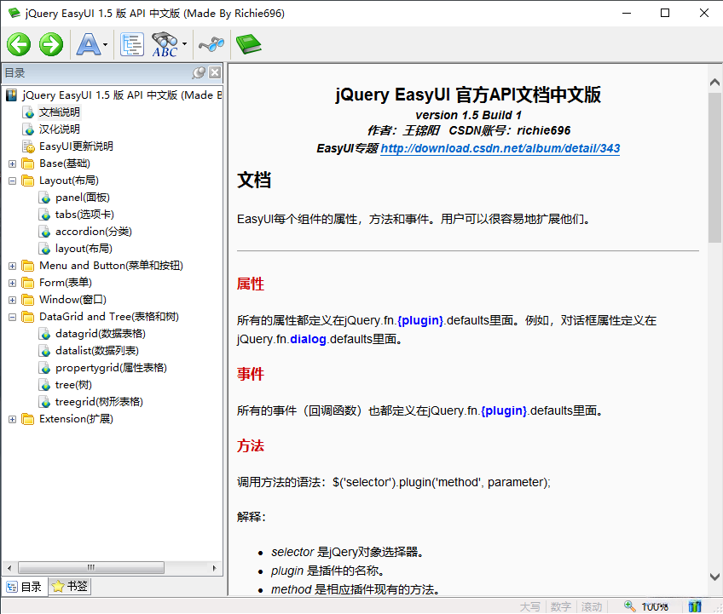
Task: Pin the 目录 panel with pushpin
Action: click(199, 72)
